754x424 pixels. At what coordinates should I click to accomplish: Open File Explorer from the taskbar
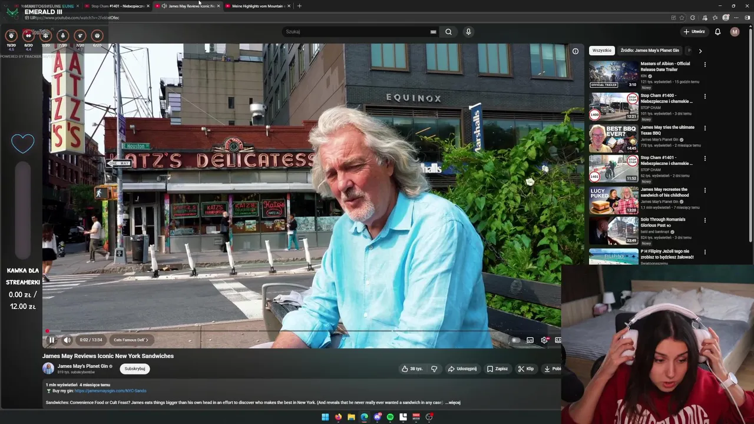tap(351, 417)
